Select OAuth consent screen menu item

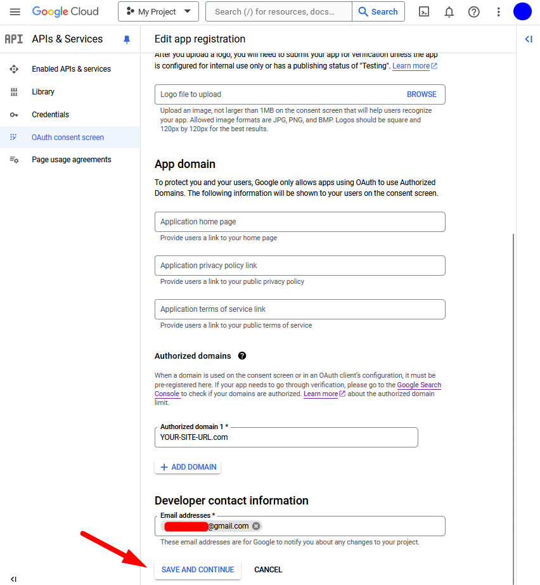(x=70, y=138)
